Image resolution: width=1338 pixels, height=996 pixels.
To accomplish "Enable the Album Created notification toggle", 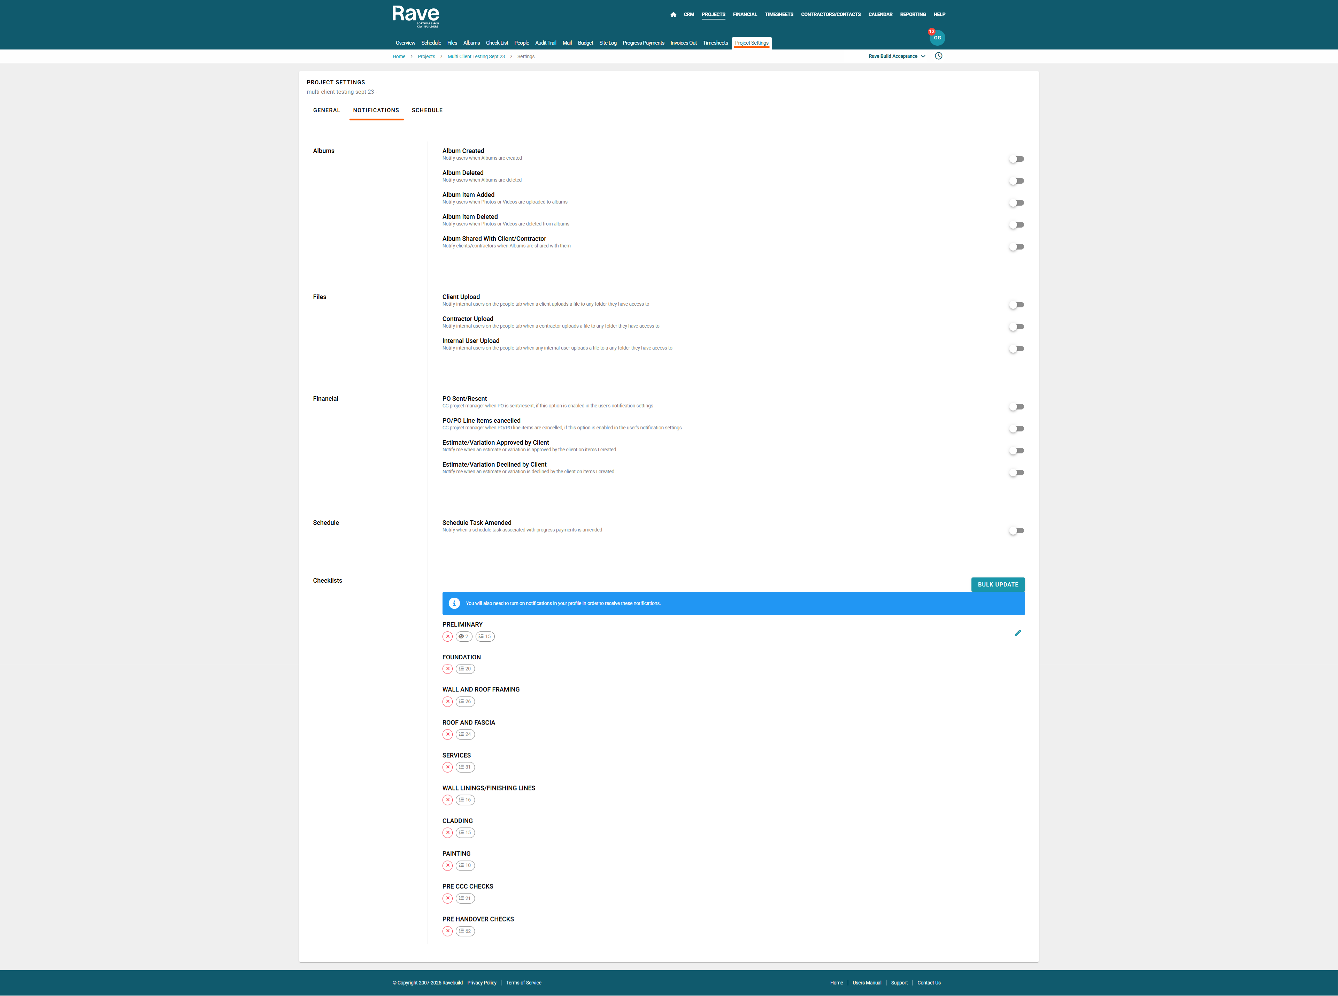I will (1017, 159).
